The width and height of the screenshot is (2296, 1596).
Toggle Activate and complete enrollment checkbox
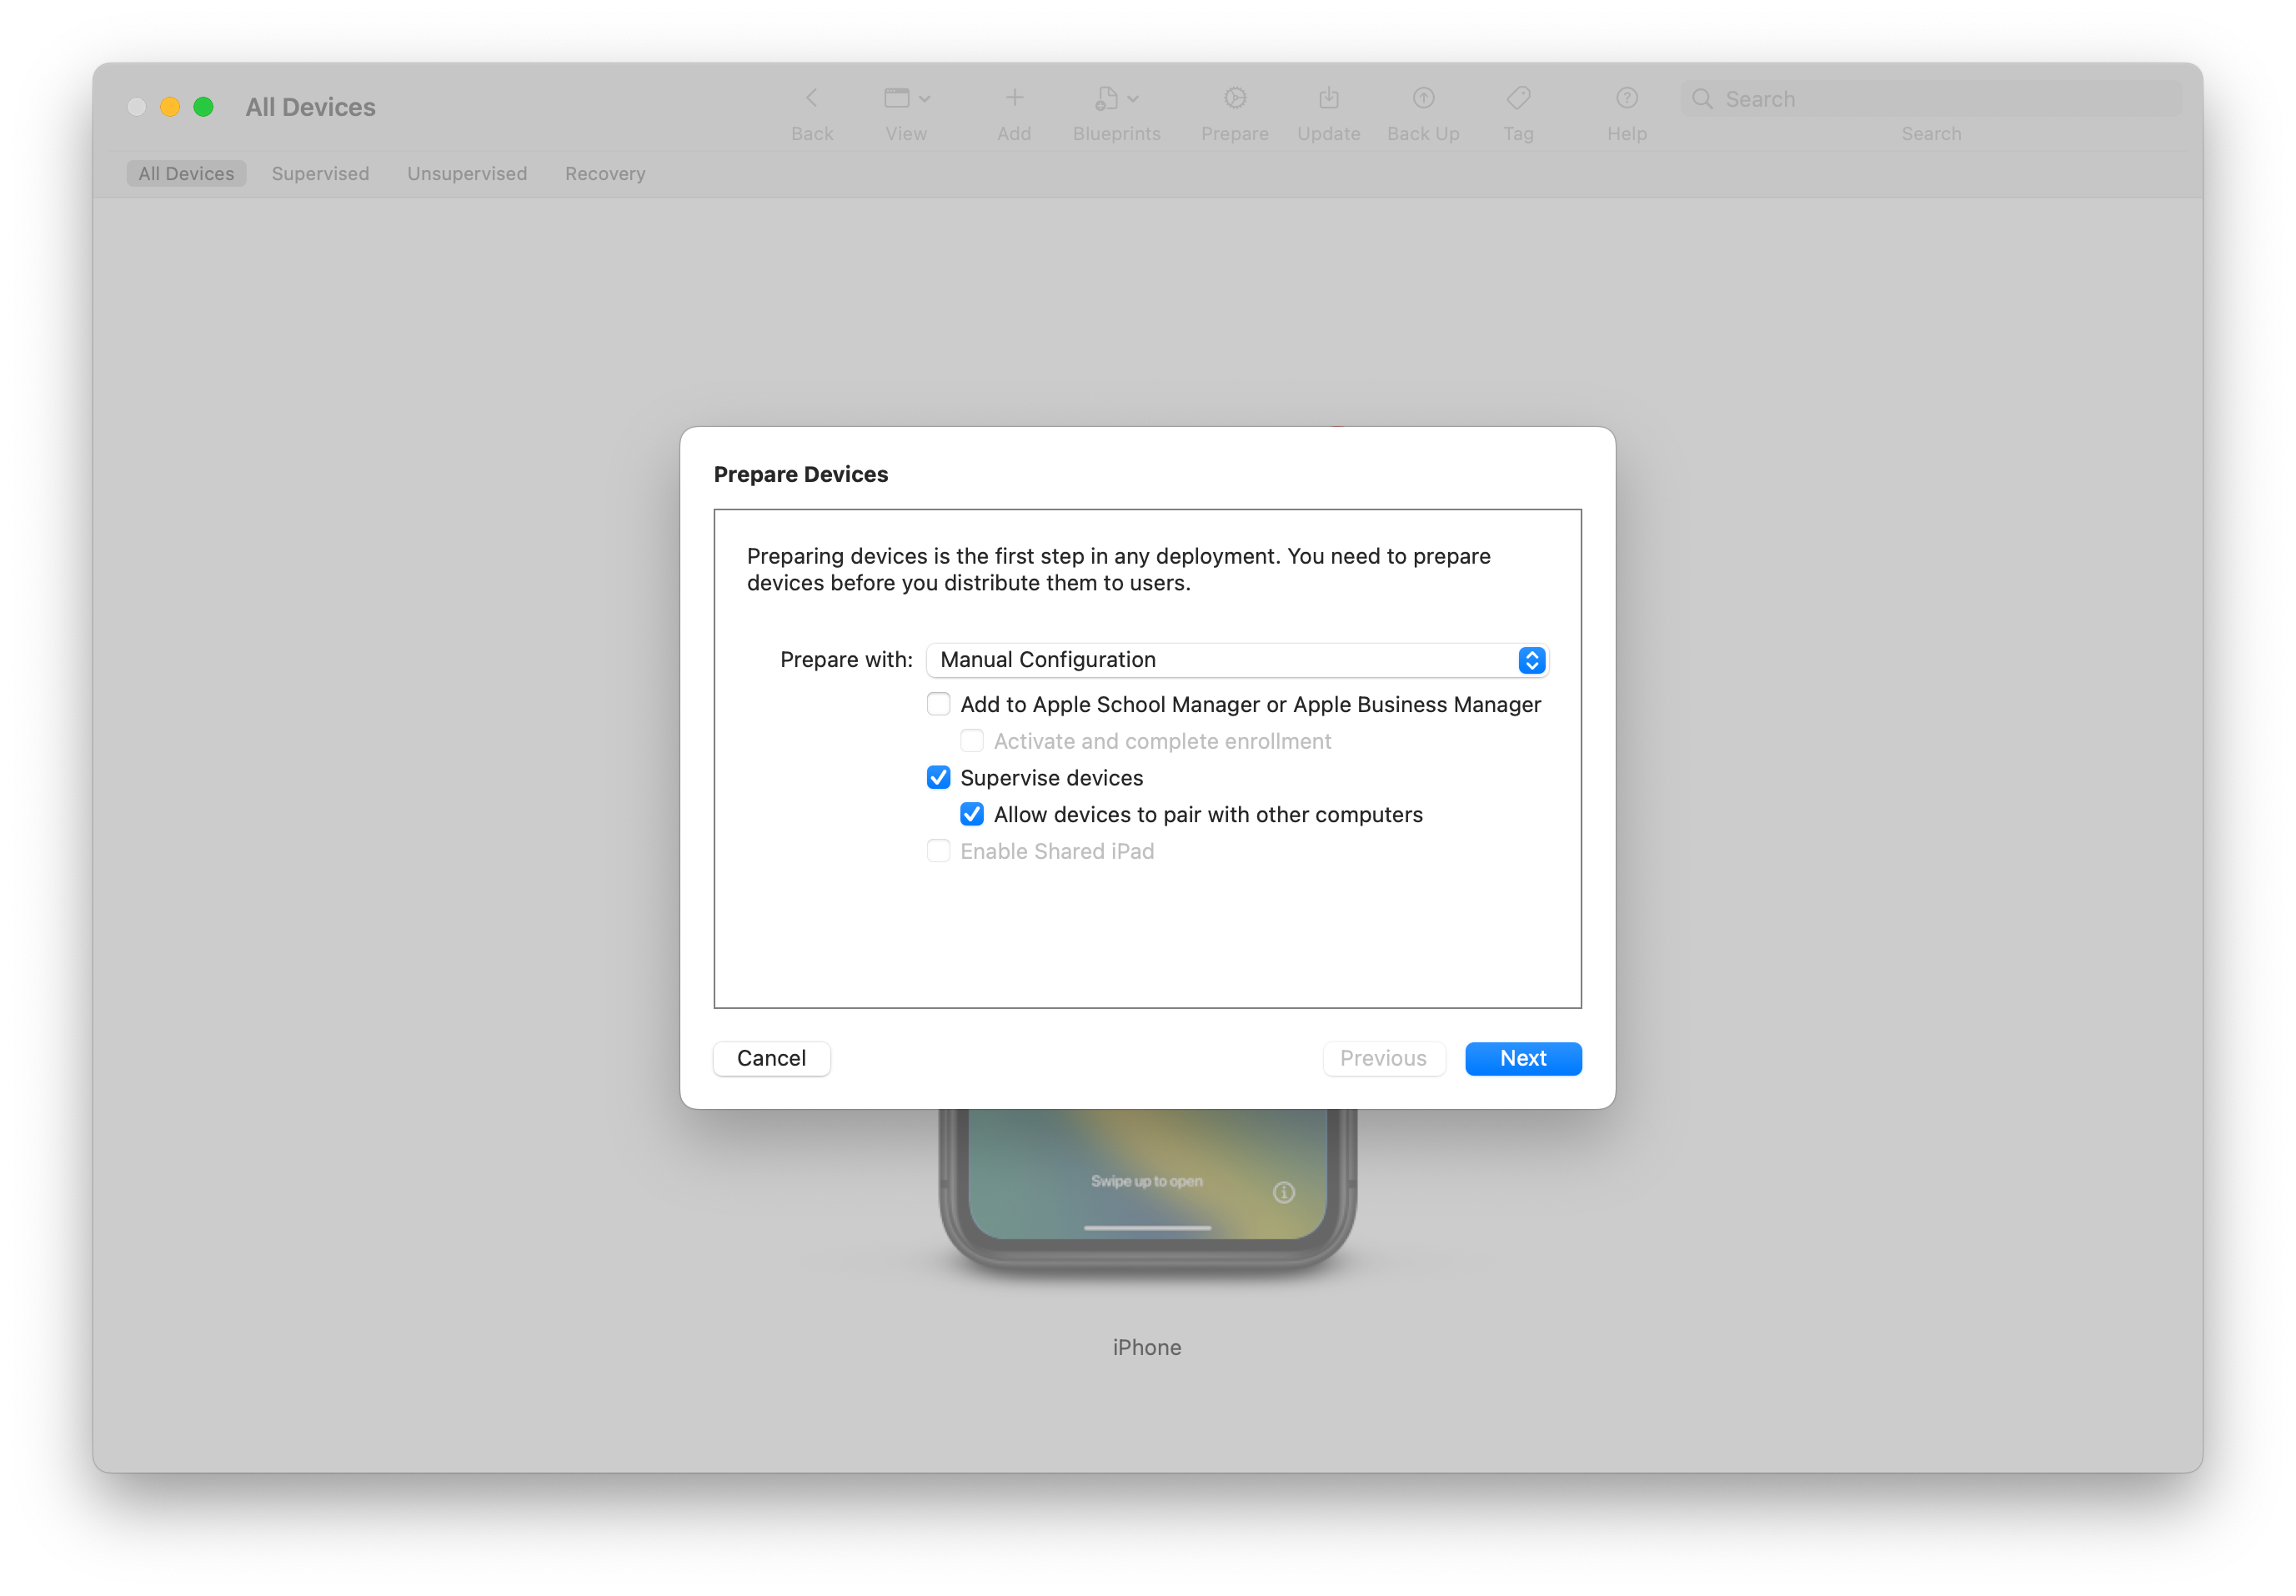click(x=970, y=741)
